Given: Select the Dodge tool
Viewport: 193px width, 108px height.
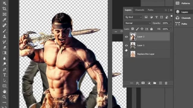Looking at the screenshot, I should coord(5,64).
